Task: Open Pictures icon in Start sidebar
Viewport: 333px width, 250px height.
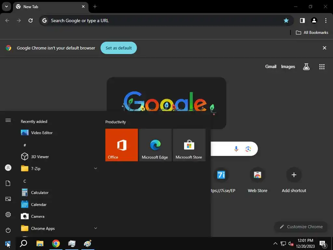Action: coord(8,199)
